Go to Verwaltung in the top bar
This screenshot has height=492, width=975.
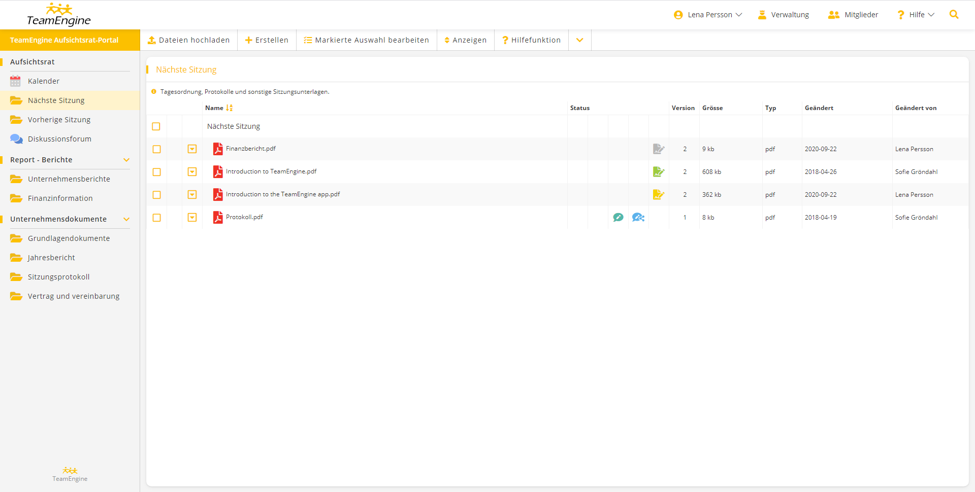click(x=784, y=15)
